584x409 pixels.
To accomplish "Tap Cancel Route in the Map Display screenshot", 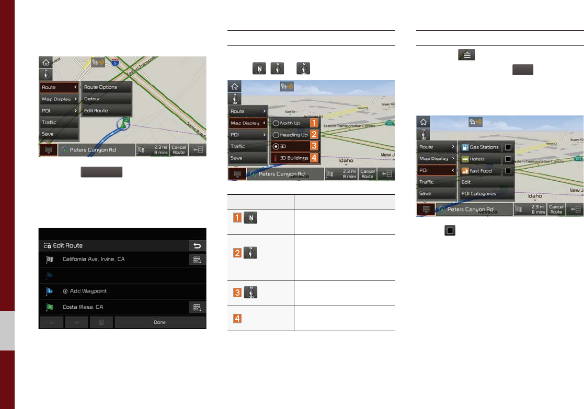I will pyautogui.click(x=368, y=174).
